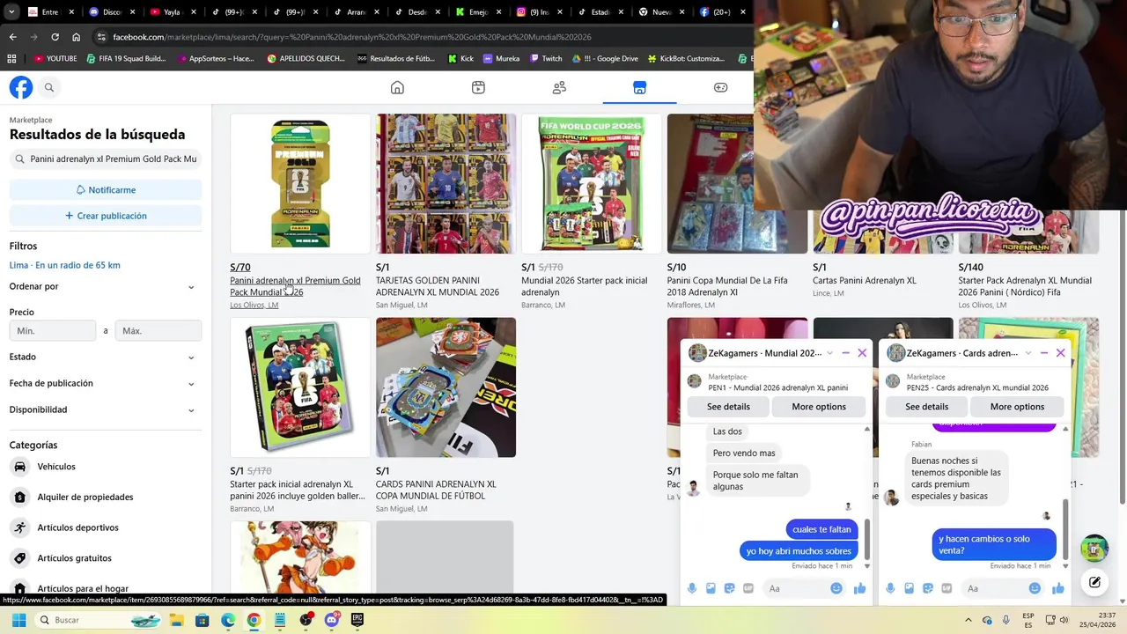The height and width of the screenshot is (634, 1127).
Task: Send a thumbs-up in Cards adren chat
Action: tap(1057, 588)
